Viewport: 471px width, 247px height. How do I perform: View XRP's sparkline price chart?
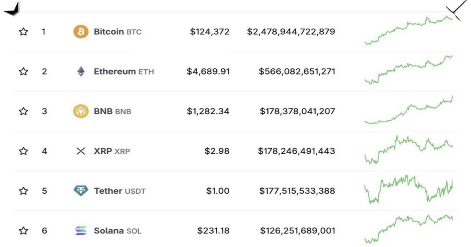tap(408, 149)
